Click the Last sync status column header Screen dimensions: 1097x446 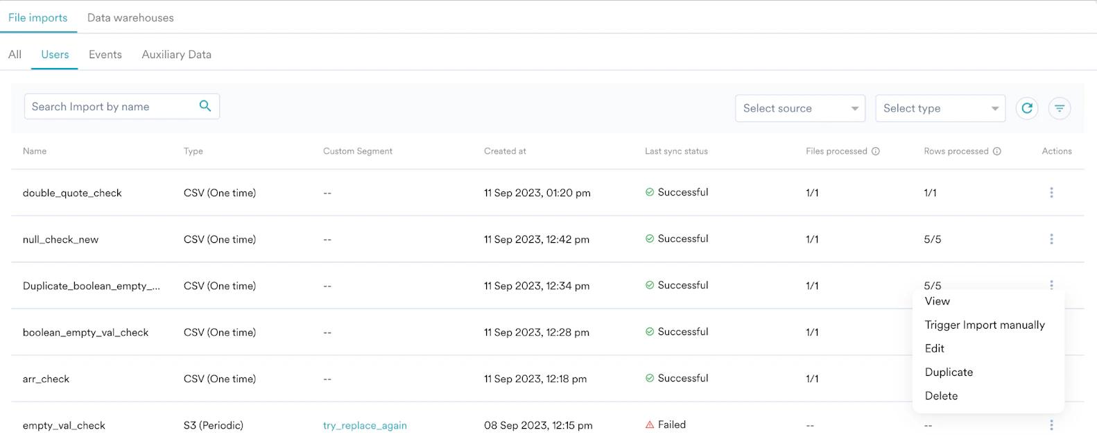[676, 151]
